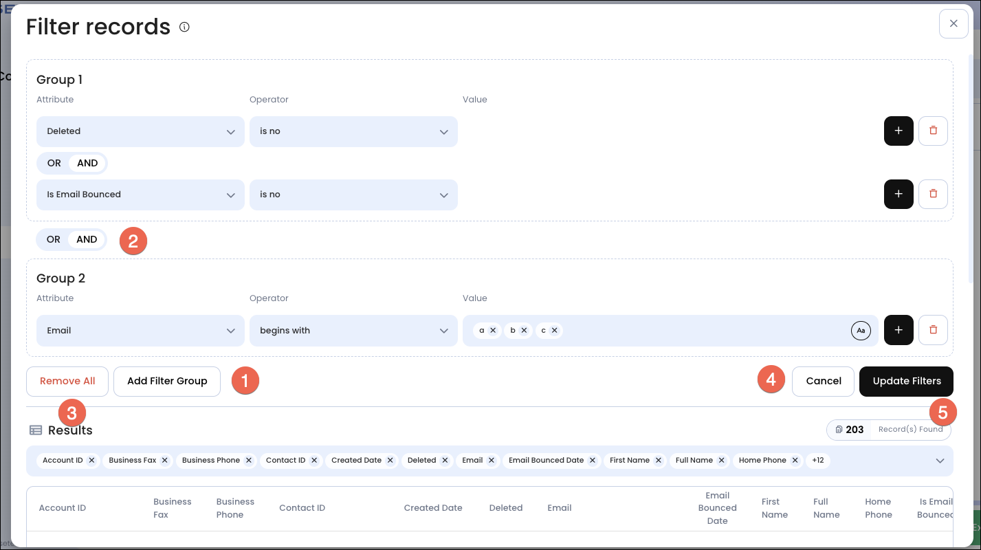Click the Deleted column header
The width and height of the screenshot is (981, 550).
pyautogui.click(x=506, y=508)
